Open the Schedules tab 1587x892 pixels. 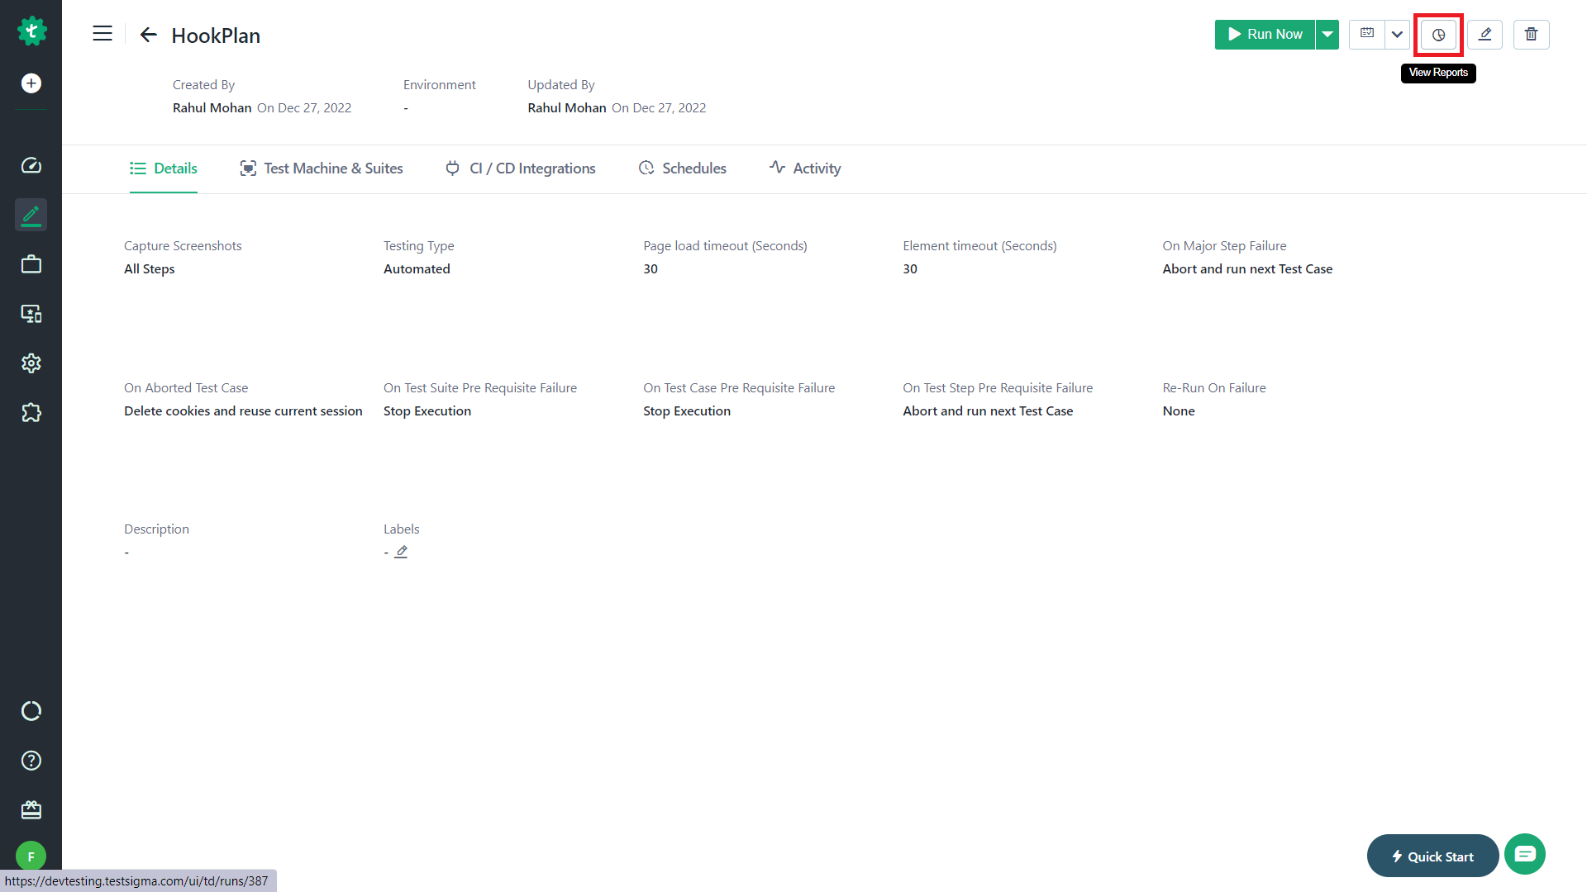pyautogui.click(x=683, y=168)
